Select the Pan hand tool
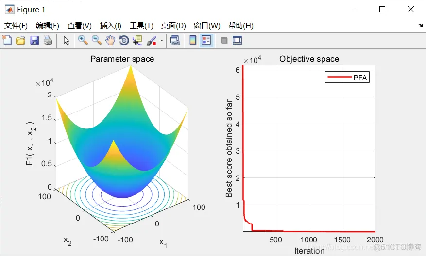The image size is (426, 256). tap(110, 40)
